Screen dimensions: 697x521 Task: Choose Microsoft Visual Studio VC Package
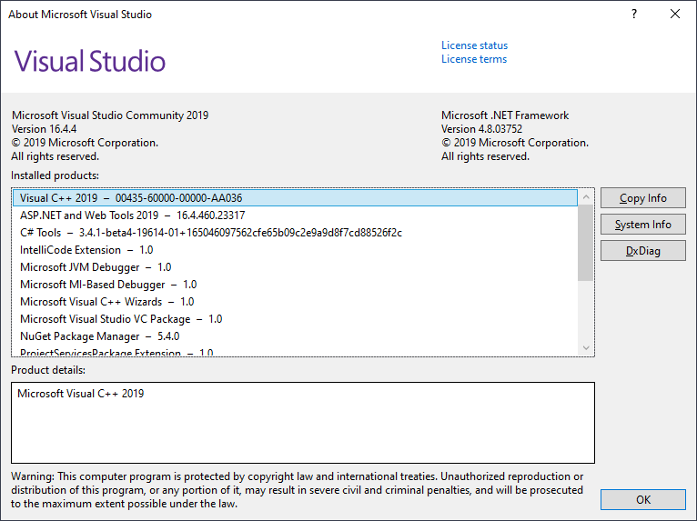tap(120, 319)
